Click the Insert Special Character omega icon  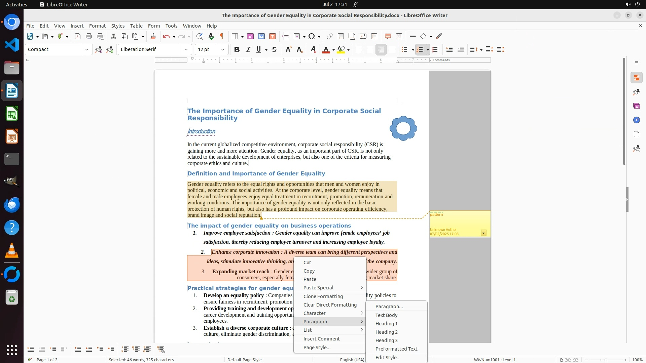pos(312,37)
